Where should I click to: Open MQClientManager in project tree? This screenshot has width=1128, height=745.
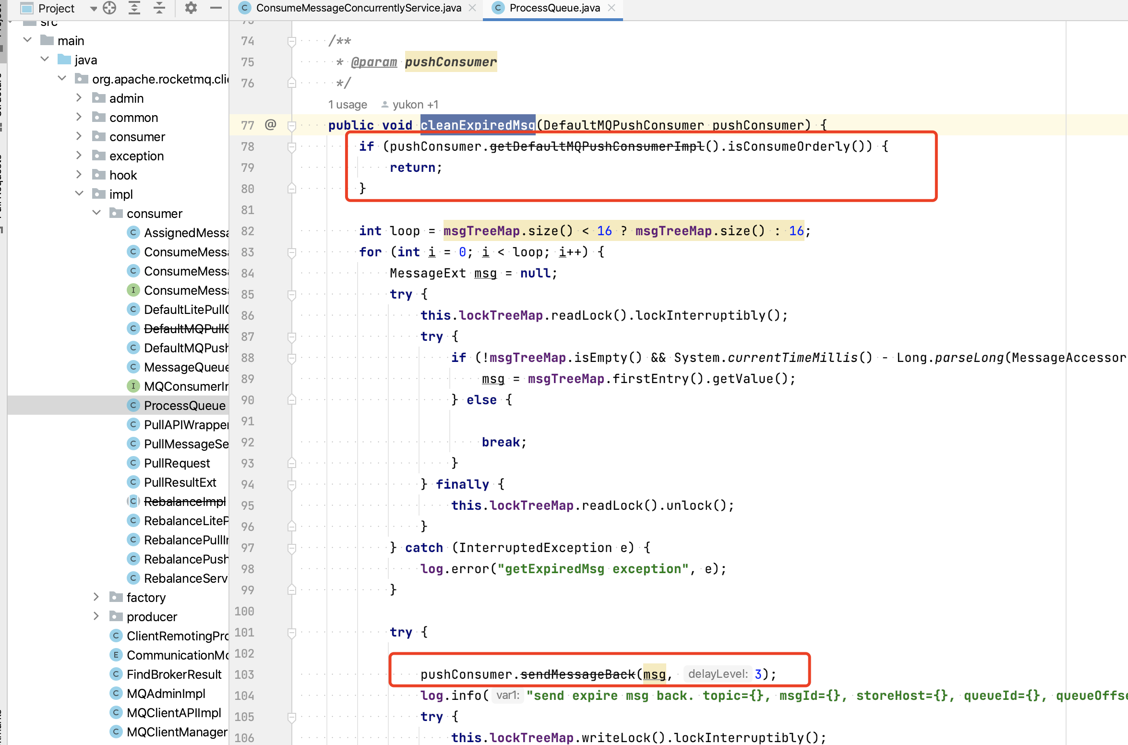point(177,732)
